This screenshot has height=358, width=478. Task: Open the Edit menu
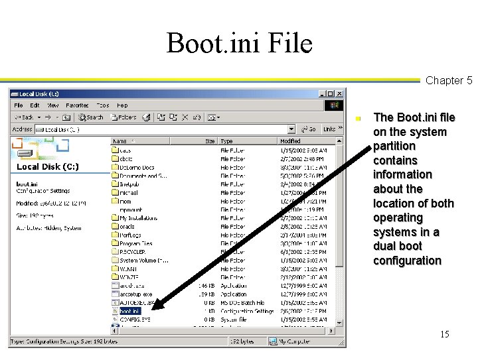point(35,105)
